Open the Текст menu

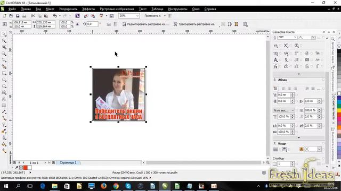coord(143,9)
